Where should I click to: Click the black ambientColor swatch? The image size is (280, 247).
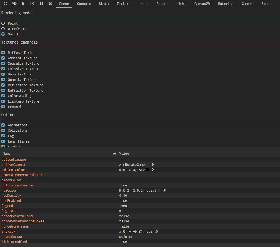(147, 170)
